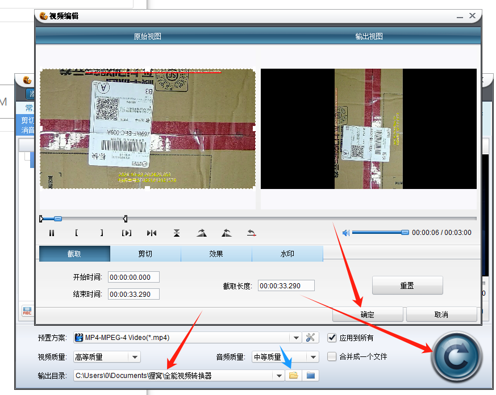
Task: Click the 取消 button
Action: pyautogui.click(x=441, y=314)
